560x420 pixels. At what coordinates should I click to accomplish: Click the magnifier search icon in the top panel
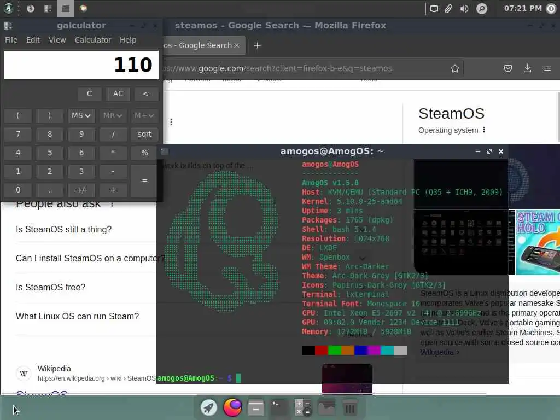[482, 9]
